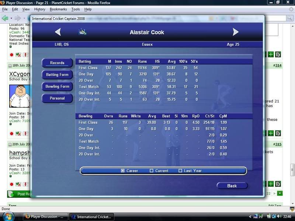Go to next forum page with > link
Viewport: 295px width, 221px height.
274,193
